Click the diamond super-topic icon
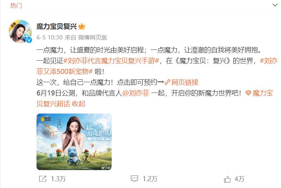This screenshot has height=188, width=281. pos(248,93)
